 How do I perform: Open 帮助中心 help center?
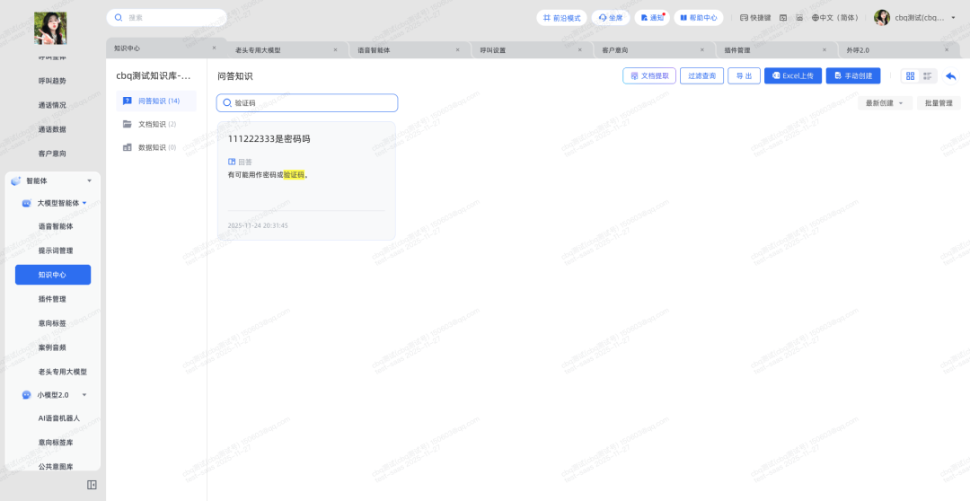698,18
